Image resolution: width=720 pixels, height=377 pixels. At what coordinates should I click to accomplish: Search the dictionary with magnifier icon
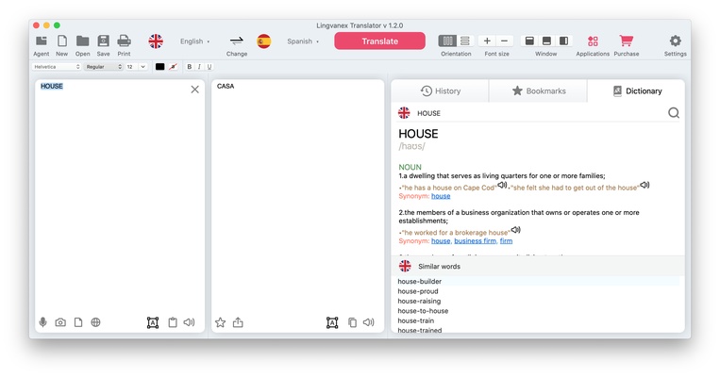673,113
